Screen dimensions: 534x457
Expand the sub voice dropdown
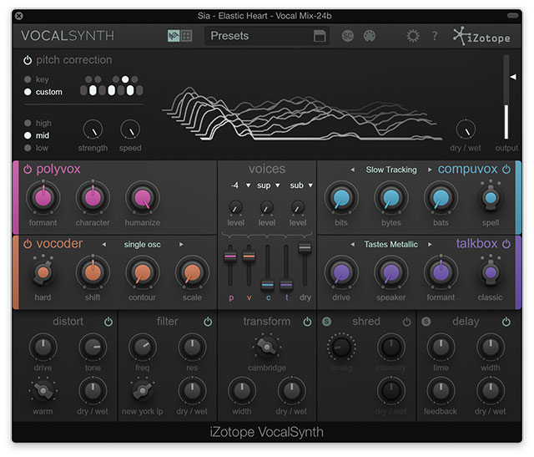[x=300, y=185]
